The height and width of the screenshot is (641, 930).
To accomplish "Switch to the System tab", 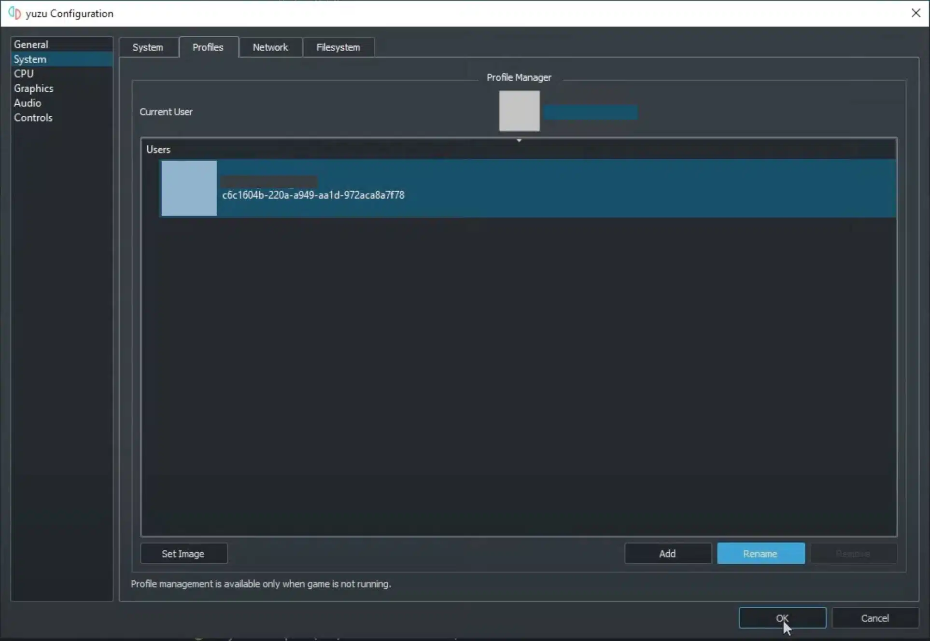I will 148,47.
